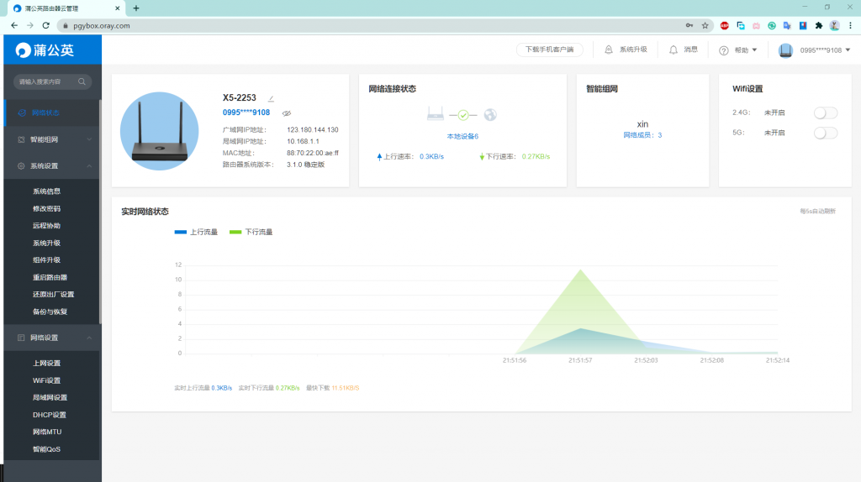Expand the 智能组网 sidebar section
The width and height of the screenshot is (861, 482).
click(x=89, y=139)
